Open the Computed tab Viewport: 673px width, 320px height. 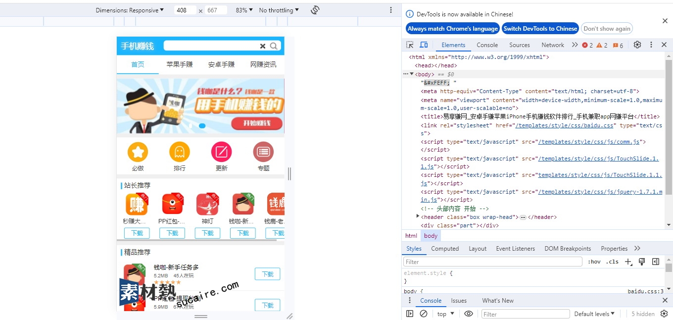(445, 249)
